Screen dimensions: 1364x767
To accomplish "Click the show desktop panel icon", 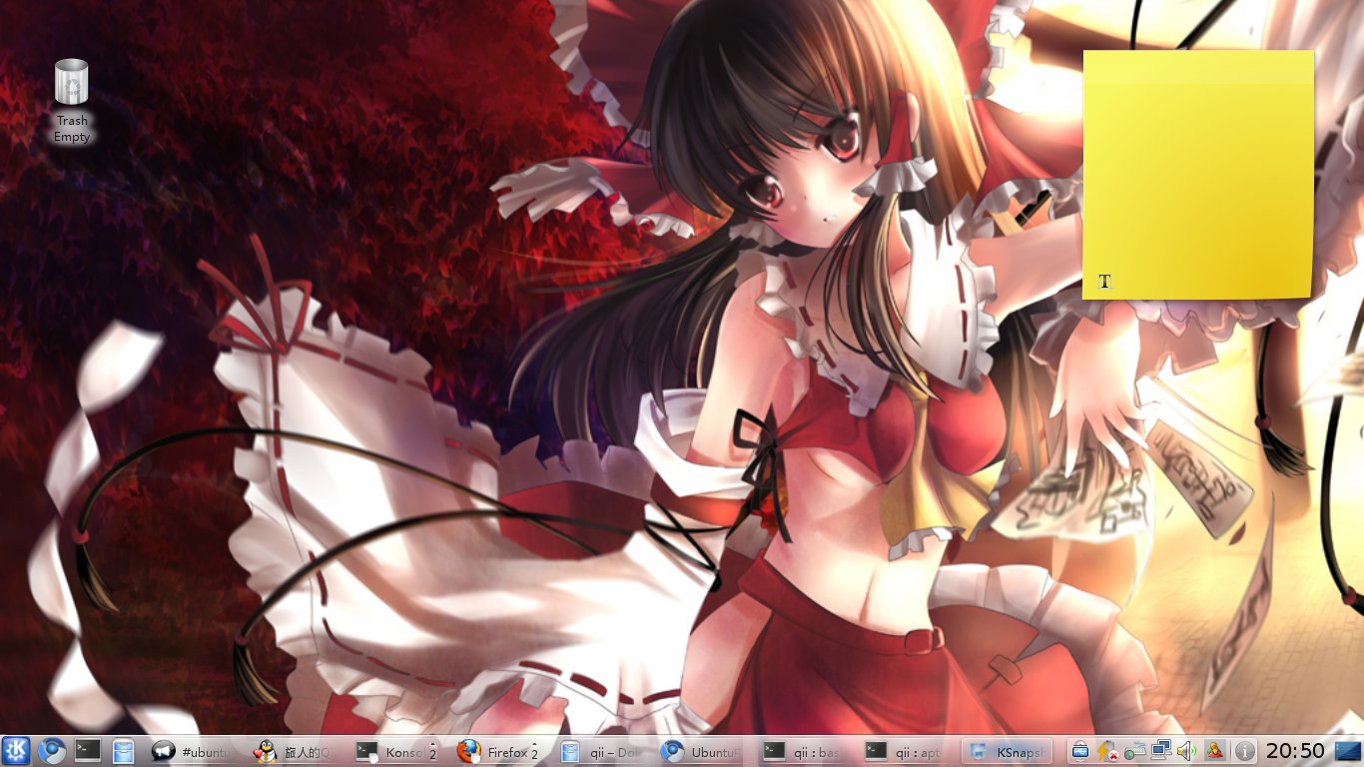I will tap(1347, 751).
